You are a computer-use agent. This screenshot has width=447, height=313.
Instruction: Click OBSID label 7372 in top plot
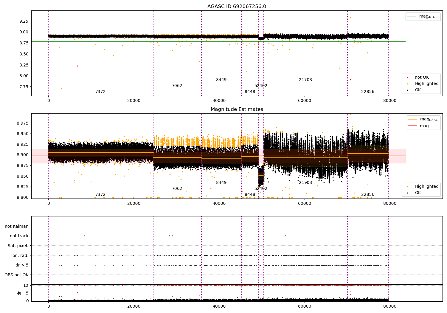(x=100, y=92)
